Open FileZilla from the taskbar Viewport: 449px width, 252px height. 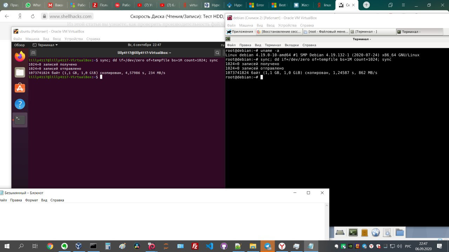[x=195, y=246]
